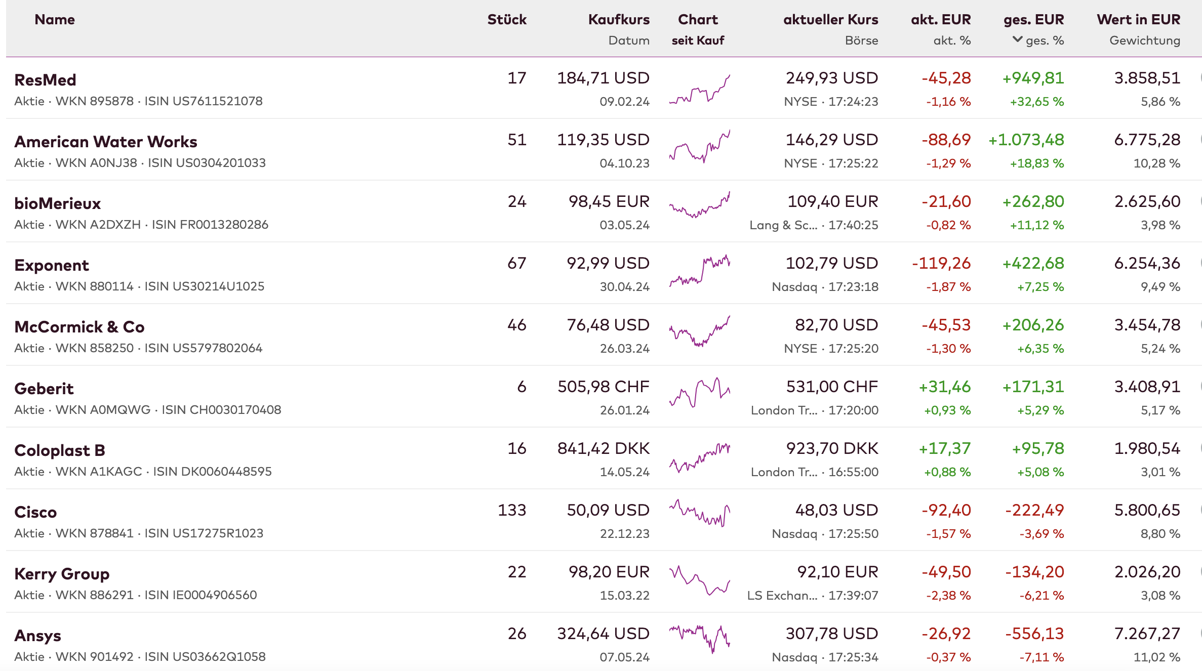
Task: Click McCormick daily change -45,53
Action: [x=946, y=325]
